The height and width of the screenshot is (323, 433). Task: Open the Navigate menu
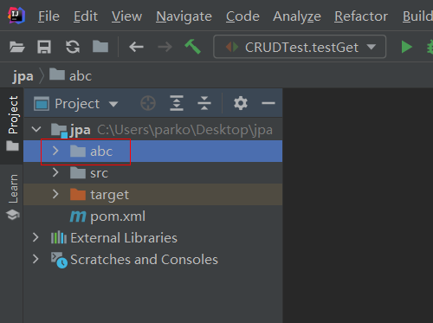coord(184,16)
